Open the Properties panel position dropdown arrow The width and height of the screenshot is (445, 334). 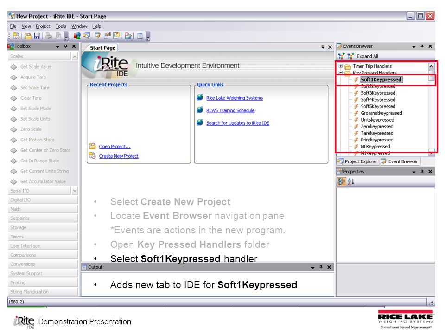click(414, 172)
